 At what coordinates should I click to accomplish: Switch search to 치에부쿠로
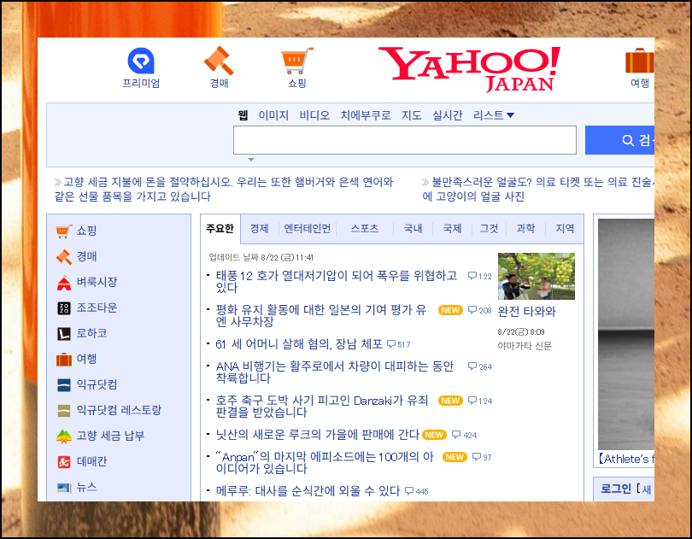tap(366, 115)
